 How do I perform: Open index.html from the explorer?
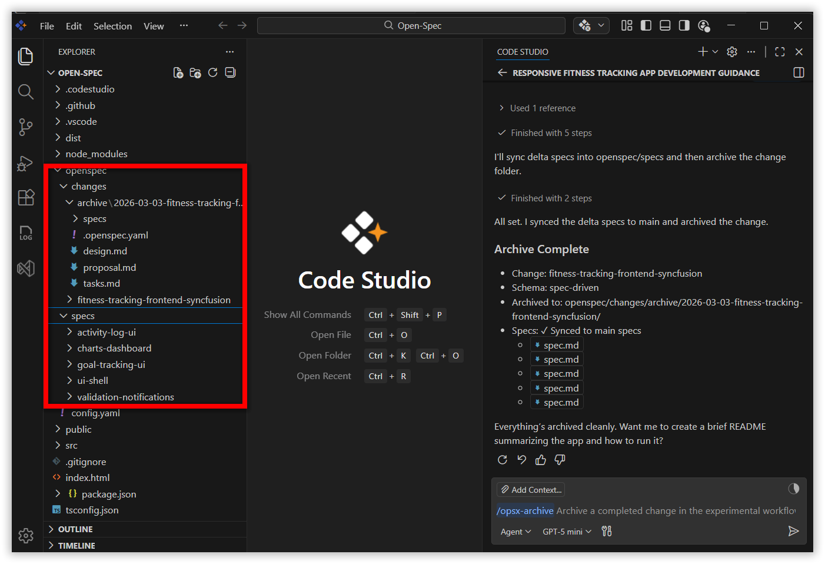coord(87,478)
